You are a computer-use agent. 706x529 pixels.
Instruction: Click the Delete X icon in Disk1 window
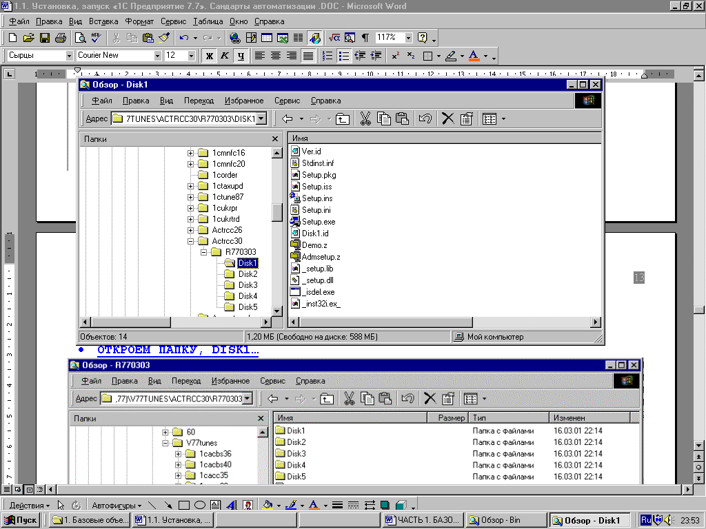tap(447, 118)
